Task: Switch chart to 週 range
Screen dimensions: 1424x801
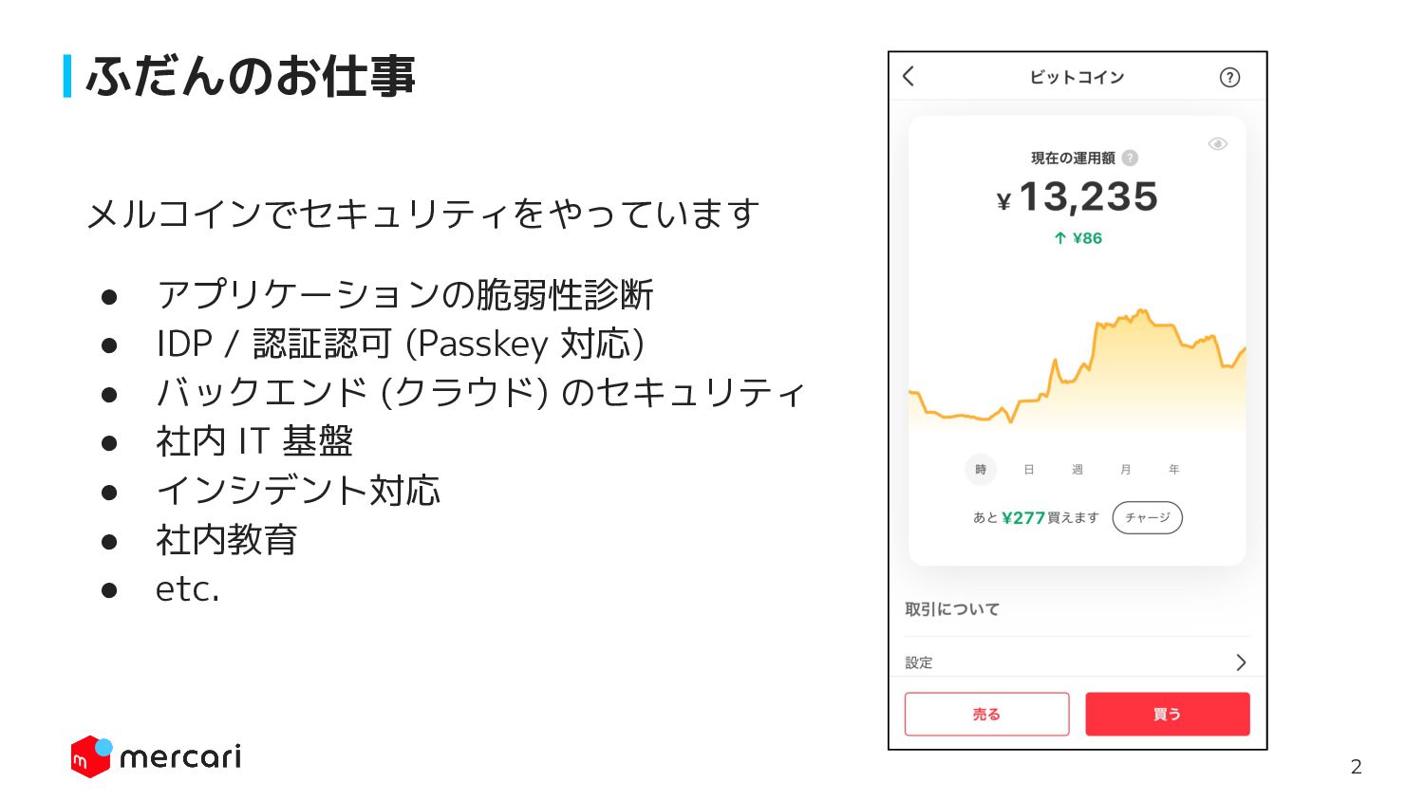Action: click(x=1077, y=470)
